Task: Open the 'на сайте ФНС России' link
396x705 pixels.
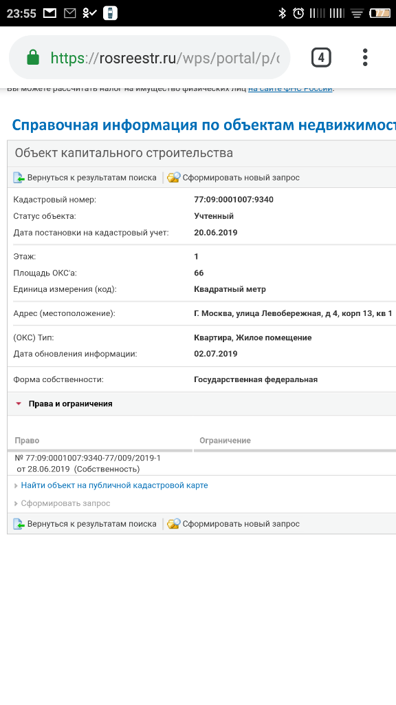Action: coord(290,89)
